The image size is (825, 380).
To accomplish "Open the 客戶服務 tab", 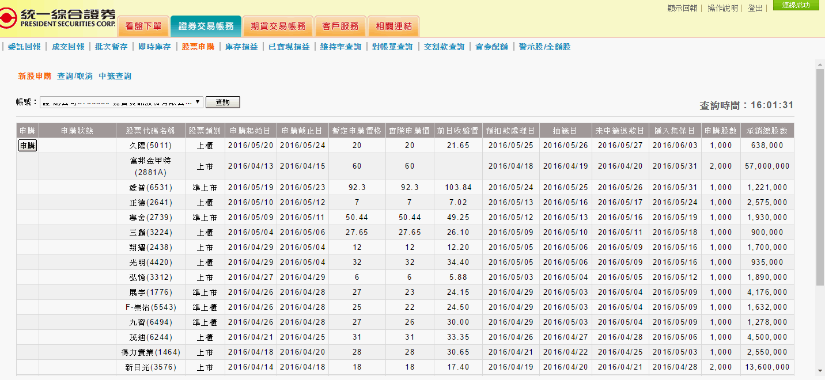I will pyautogui.click(x=340, y=26).
